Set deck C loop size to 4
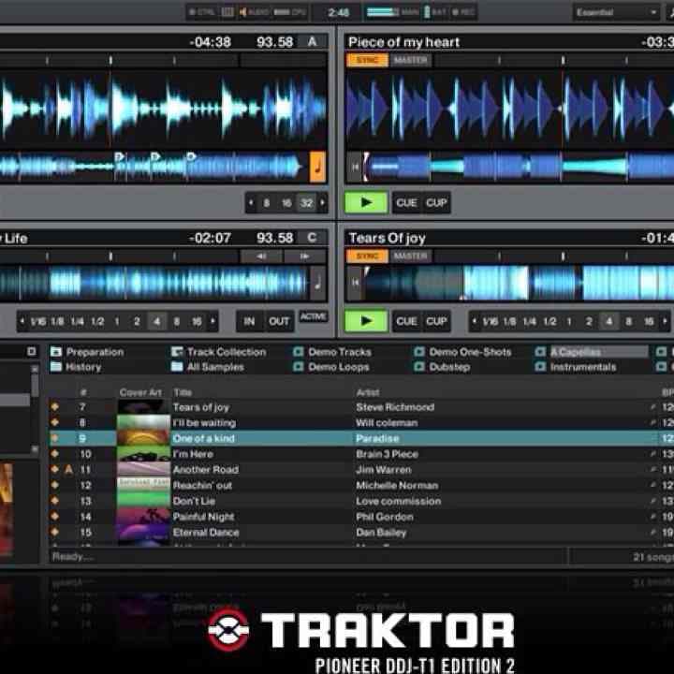Viewport: 674px width, 674px height. pos(156,321)
